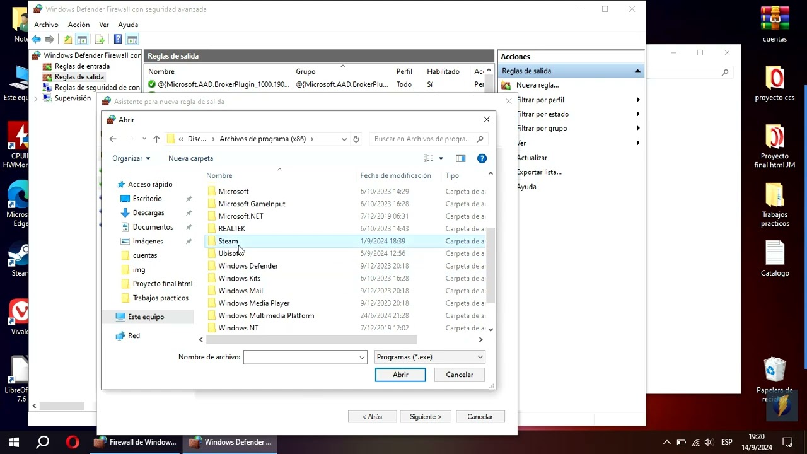
Task: Click the export list toolbar icon
Action: pyautogui.click(x=99, y=40)
